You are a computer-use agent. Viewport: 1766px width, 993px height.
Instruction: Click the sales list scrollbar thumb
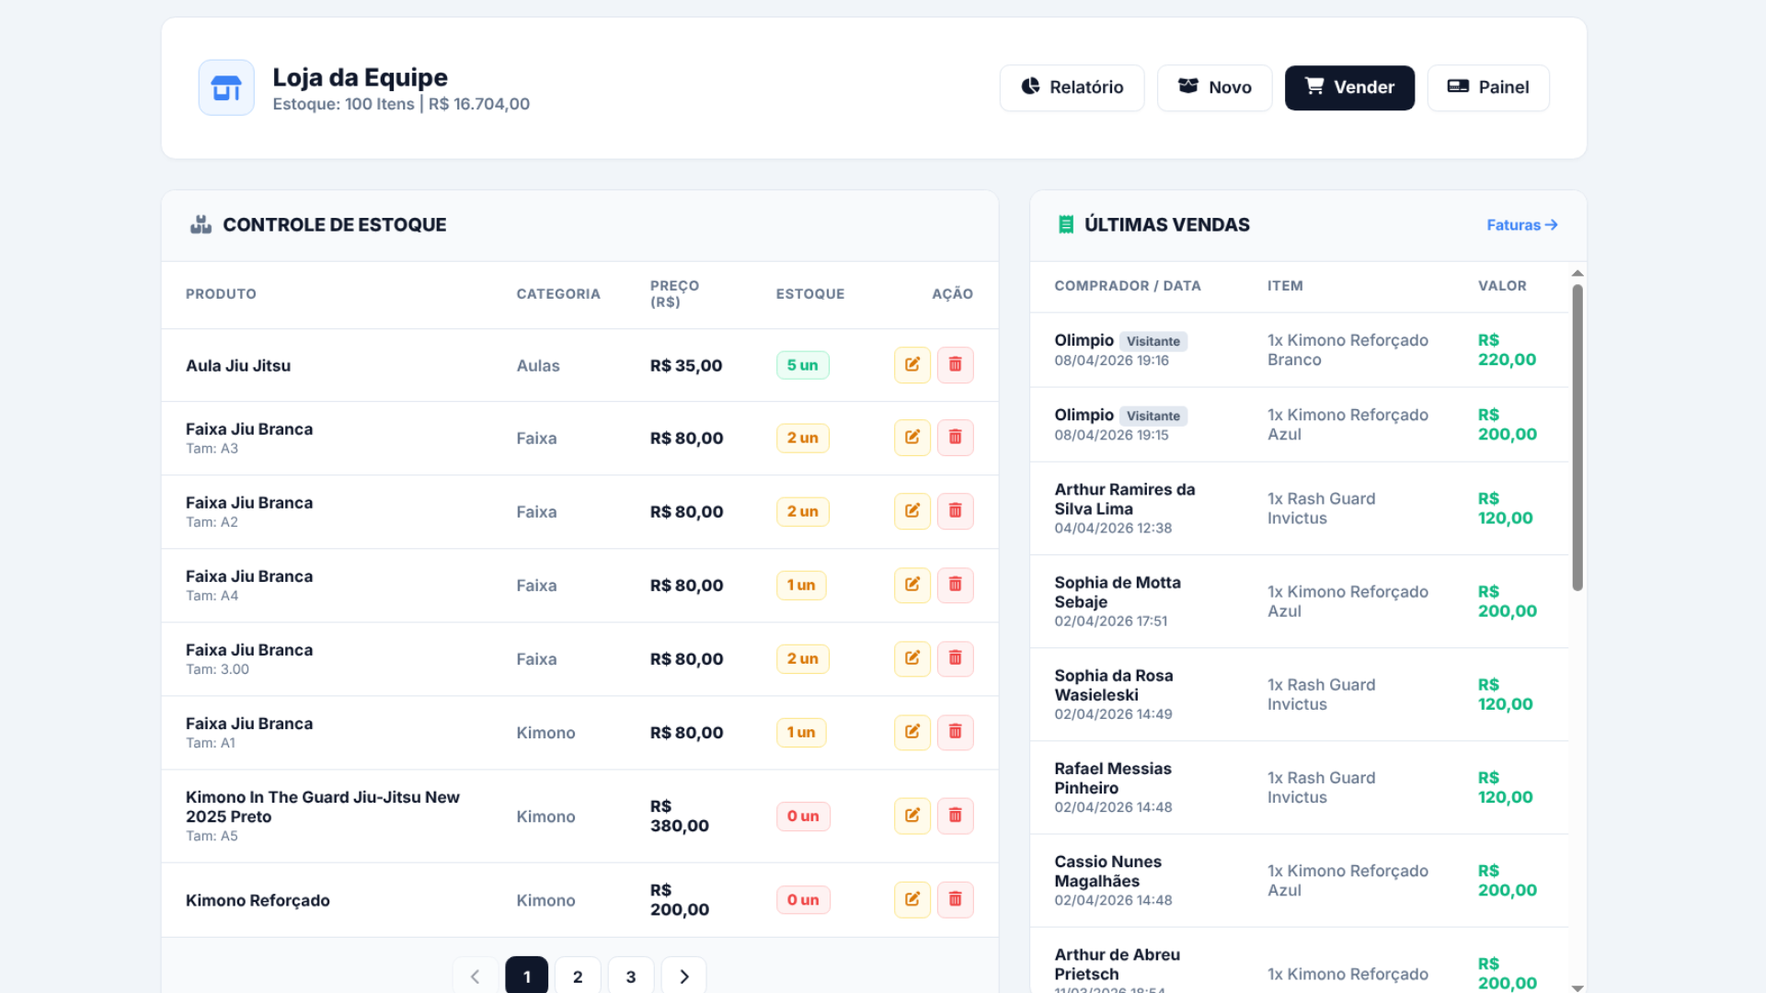pos(1577,438)
